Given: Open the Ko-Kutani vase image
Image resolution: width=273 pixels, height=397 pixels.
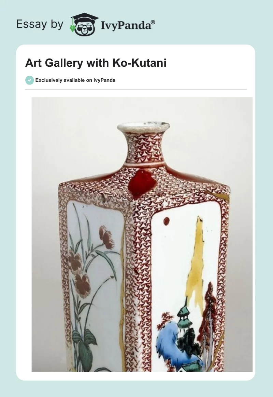Looking at the screenshot, I should coord(142,234).
